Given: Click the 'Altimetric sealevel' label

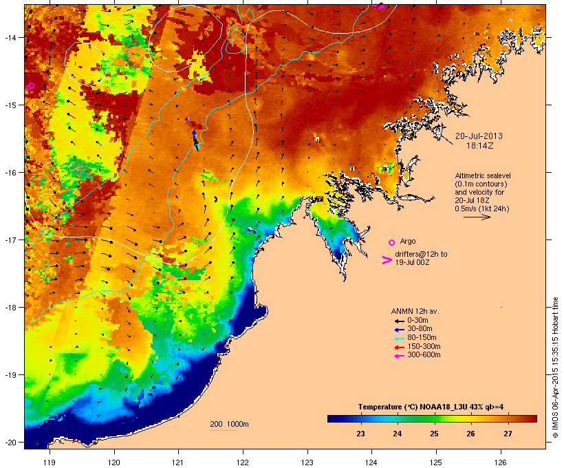Looking at the screenshot, I should coord(483,175).
